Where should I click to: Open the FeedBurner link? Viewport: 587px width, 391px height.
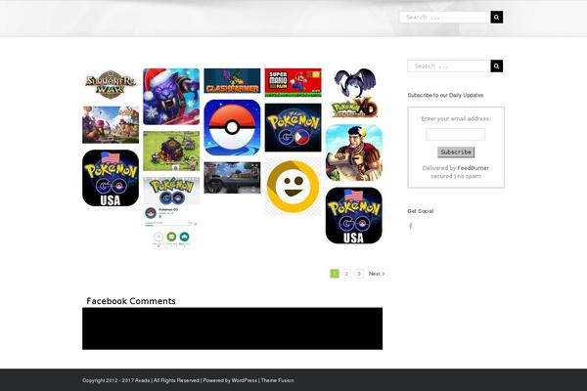(474, 168)
